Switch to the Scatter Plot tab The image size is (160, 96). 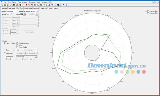click(x=44, y=8)
